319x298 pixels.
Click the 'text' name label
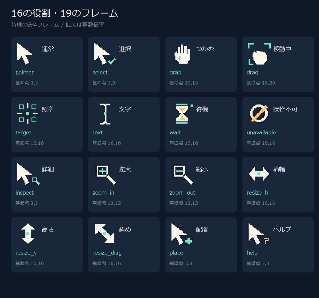click(x=98, y=132)
